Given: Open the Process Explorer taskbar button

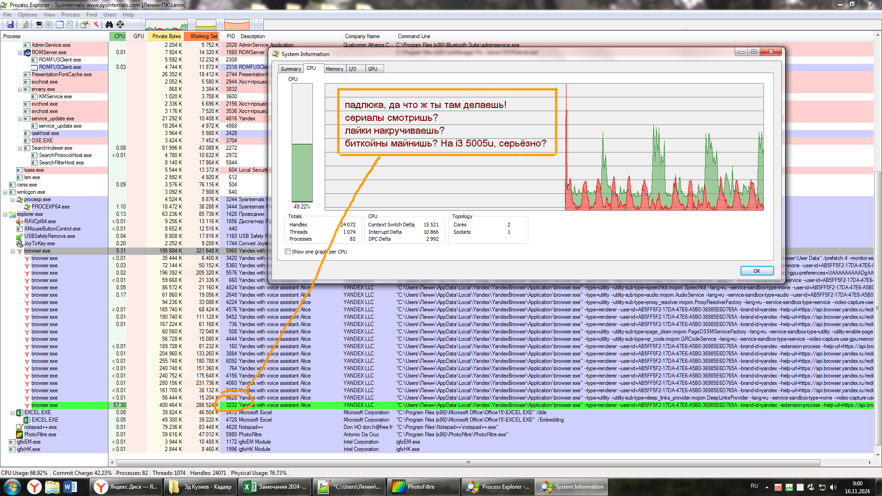Looking at the screenshot, I should (498, 487).
